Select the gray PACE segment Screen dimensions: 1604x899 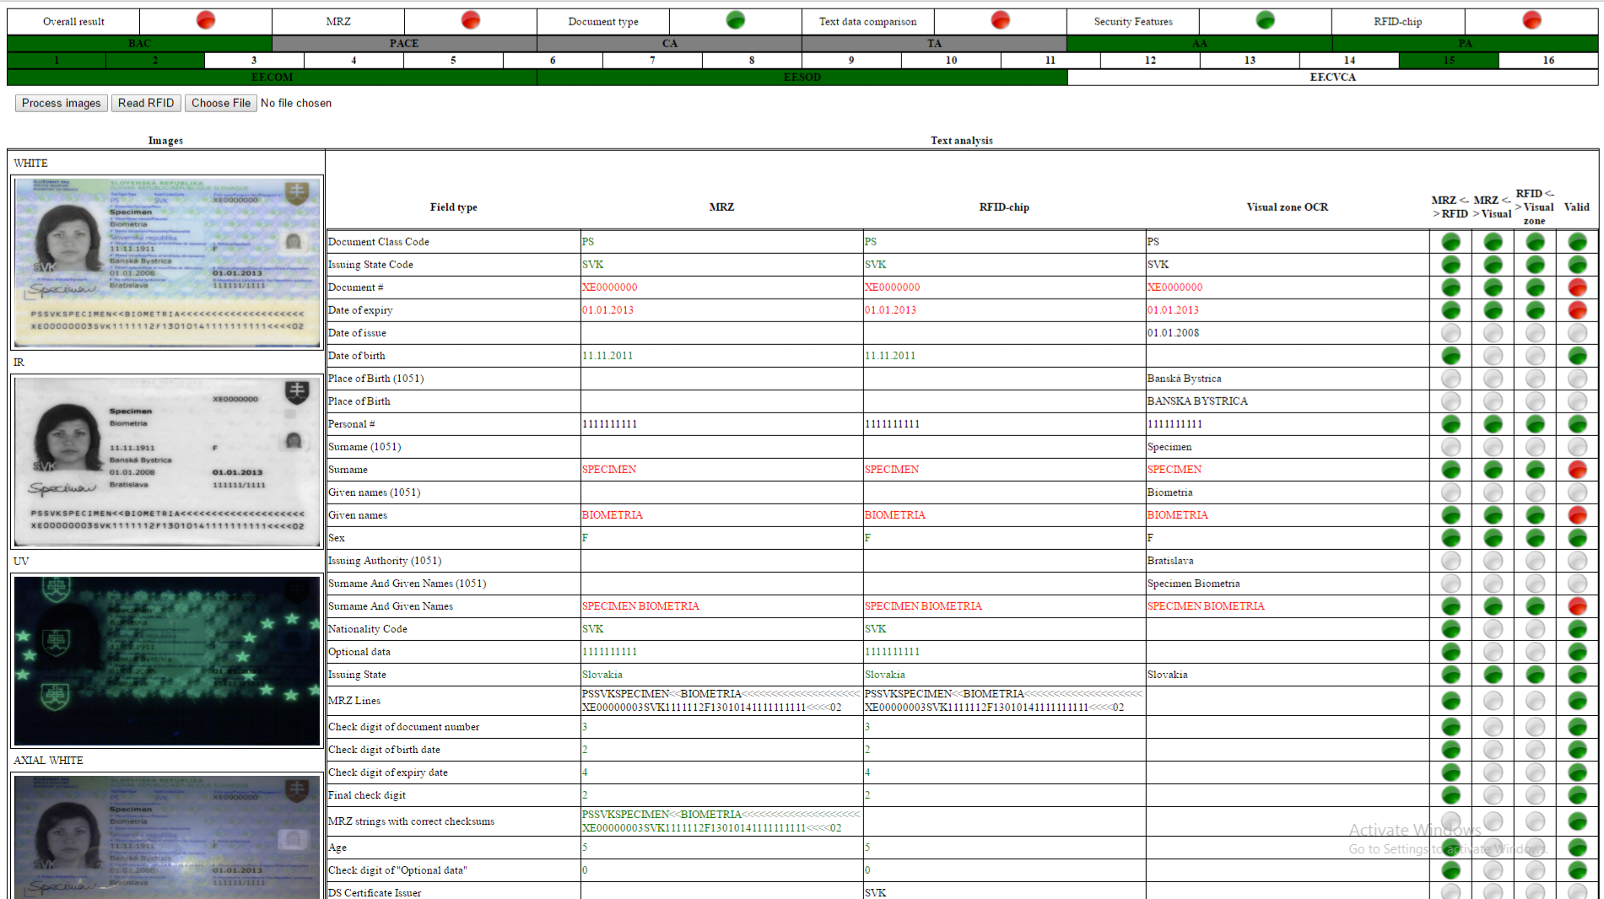(x=403, y=43)
